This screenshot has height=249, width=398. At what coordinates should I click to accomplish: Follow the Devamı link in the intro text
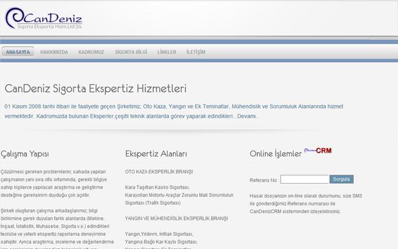point(248,116)
